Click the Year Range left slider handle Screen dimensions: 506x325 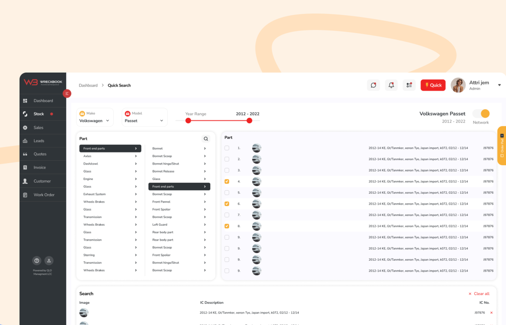pyautogui.click(x=188, y=120)
